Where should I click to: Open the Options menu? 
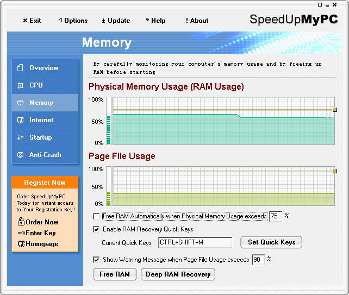click(x=73, y=21)
